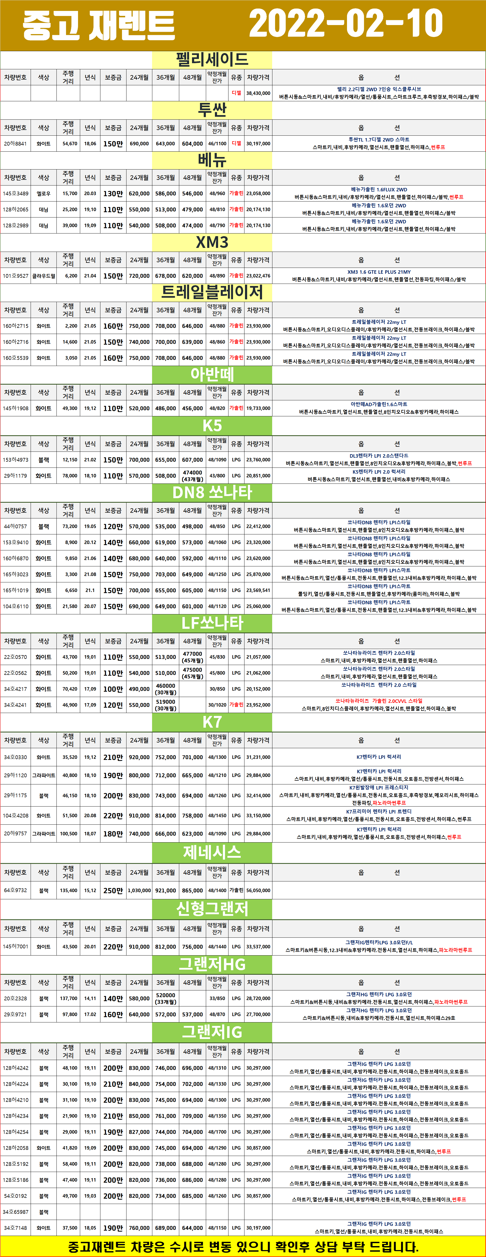Click the 펠리세이드 section heading
This screenshot has height=1257, width=486.
[211, 60]
